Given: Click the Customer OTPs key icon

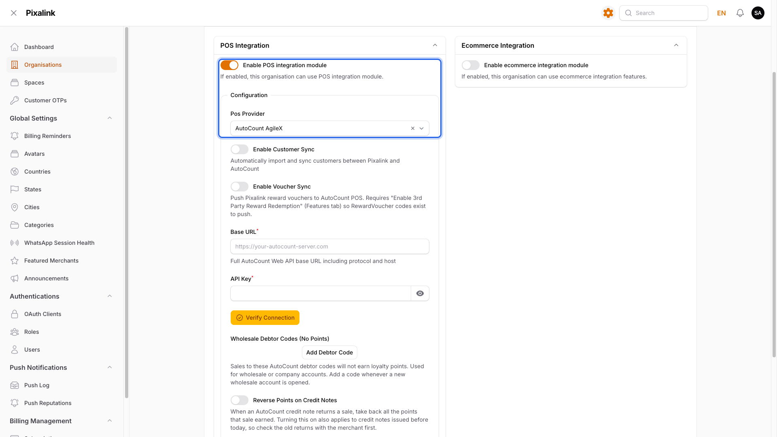Looking at the screenshot, I should (15, 100).
